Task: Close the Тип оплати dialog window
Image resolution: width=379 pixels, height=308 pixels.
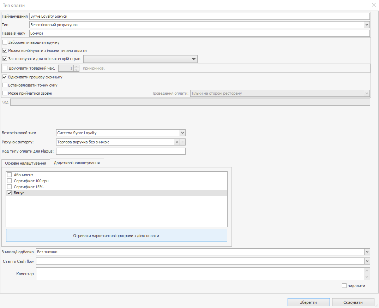Action: coord(374,5)
